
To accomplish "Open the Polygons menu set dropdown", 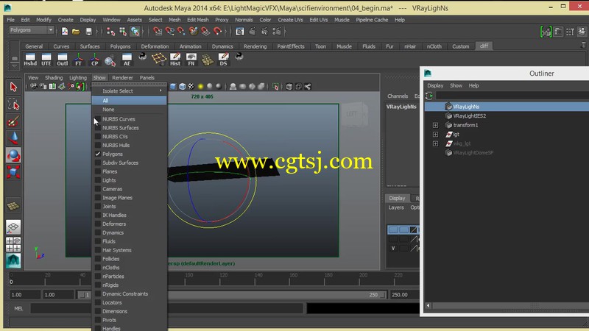I will pyautogui.click(x=32, y=30).
